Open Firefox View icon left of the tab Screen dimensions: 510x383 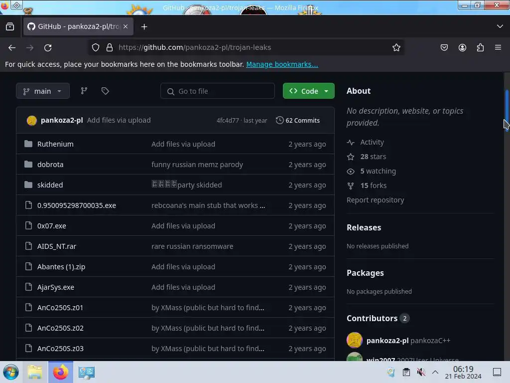click(10, 27)
